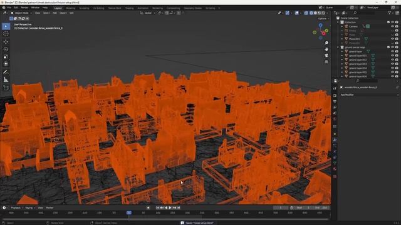This screenshot has height=225, width=401.
Task: Collapse the ground pieces large collection
Action: point(338,47)
